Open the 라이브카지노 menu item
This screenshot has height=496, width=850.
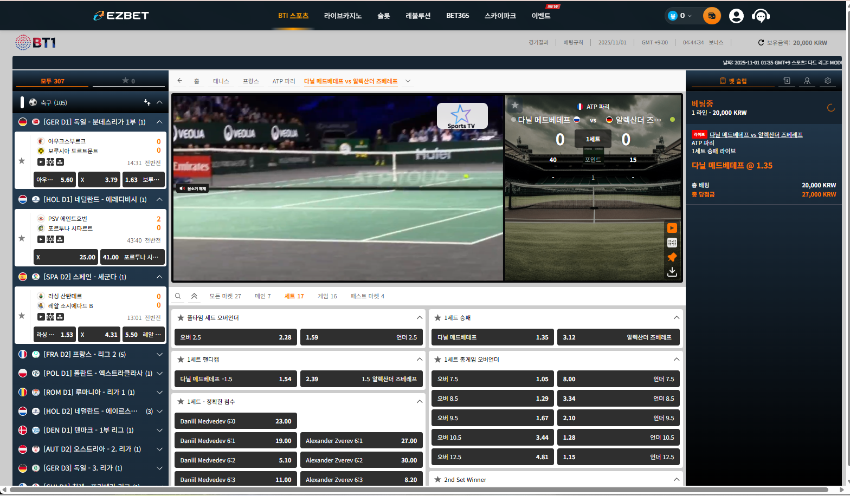pos(343,16)
